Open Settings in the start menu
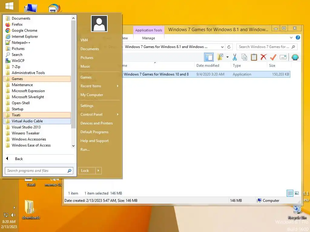Viewport: 310px width, 232px height. pos(99,106)
